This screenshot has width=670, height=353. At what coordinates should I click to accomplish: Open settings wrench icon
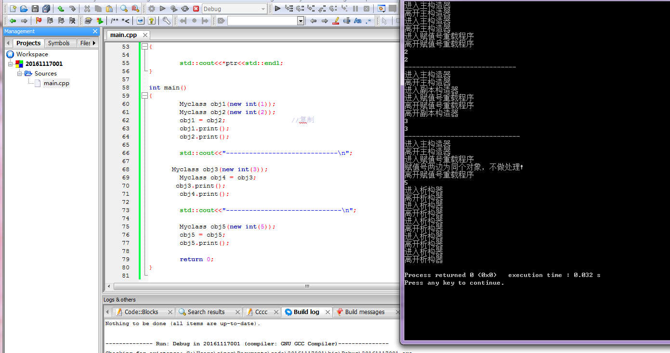[x=166, y=21]
